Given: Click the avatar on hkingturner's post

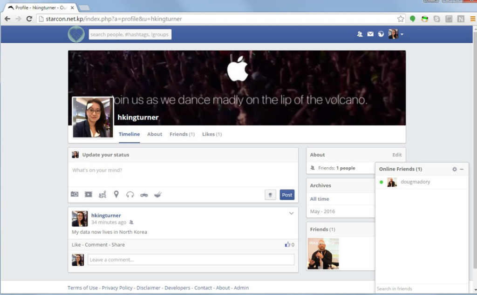Looking at the screenshot, I should click(80, 218).
